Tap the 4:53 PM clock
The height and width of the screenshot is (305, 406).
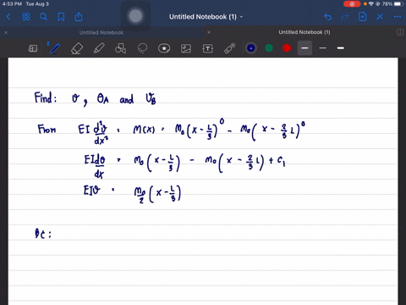click(x=12, y=4)
